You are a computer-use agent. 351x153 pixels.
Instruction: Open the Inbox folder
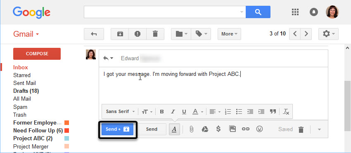(x=21, y=67)
